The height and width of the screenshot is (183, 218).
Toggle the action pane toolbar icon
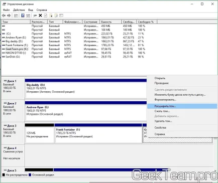tap(28, 16)
